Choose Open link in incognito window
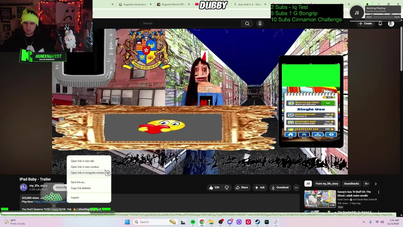Screen dimensions: 403x227 89,173
